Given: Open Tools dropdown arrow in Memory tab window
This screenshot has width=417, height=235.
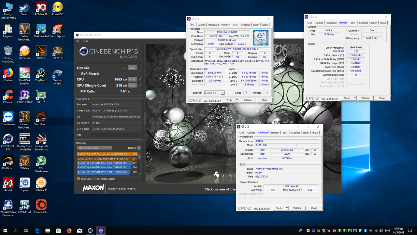Looking at the screenshot, I should pos(355,98).
